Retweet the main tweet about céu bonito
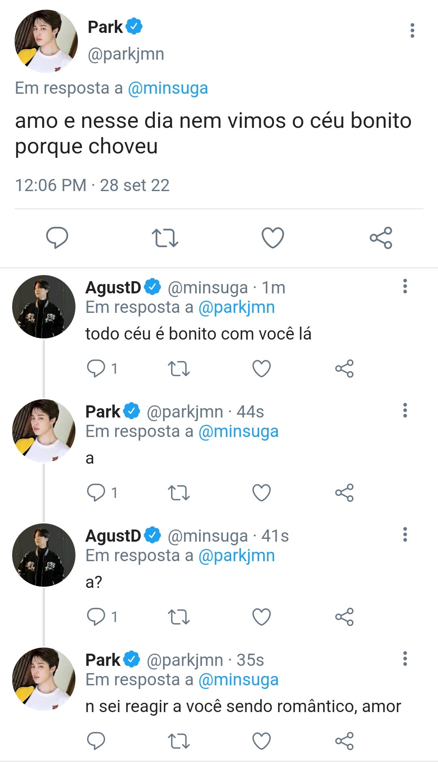This screenshot has height=762, width=438. (x=165, y=238)
